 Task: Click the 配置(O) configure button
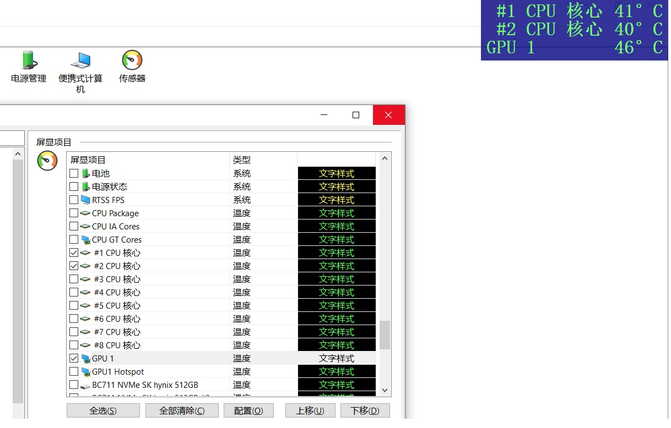tap(248, 411)
